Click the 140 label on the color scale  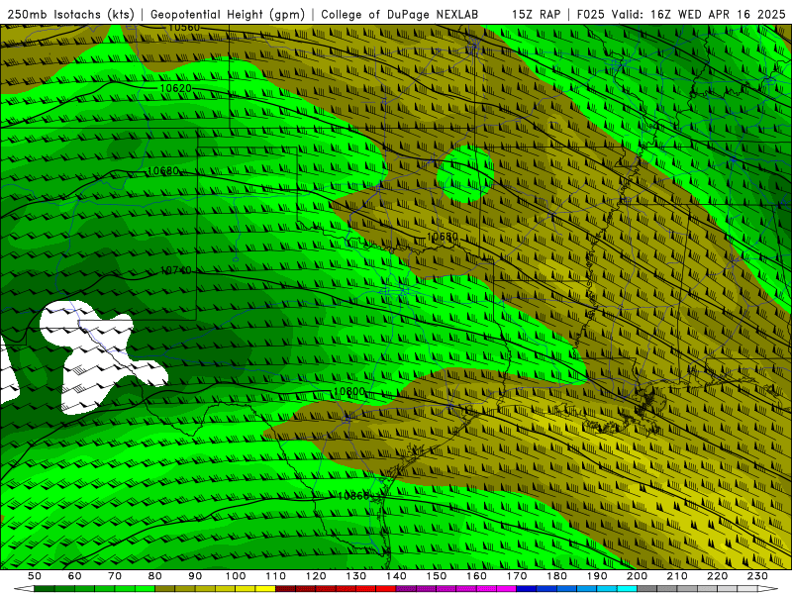pyautogui.click(x=396, y=576)
